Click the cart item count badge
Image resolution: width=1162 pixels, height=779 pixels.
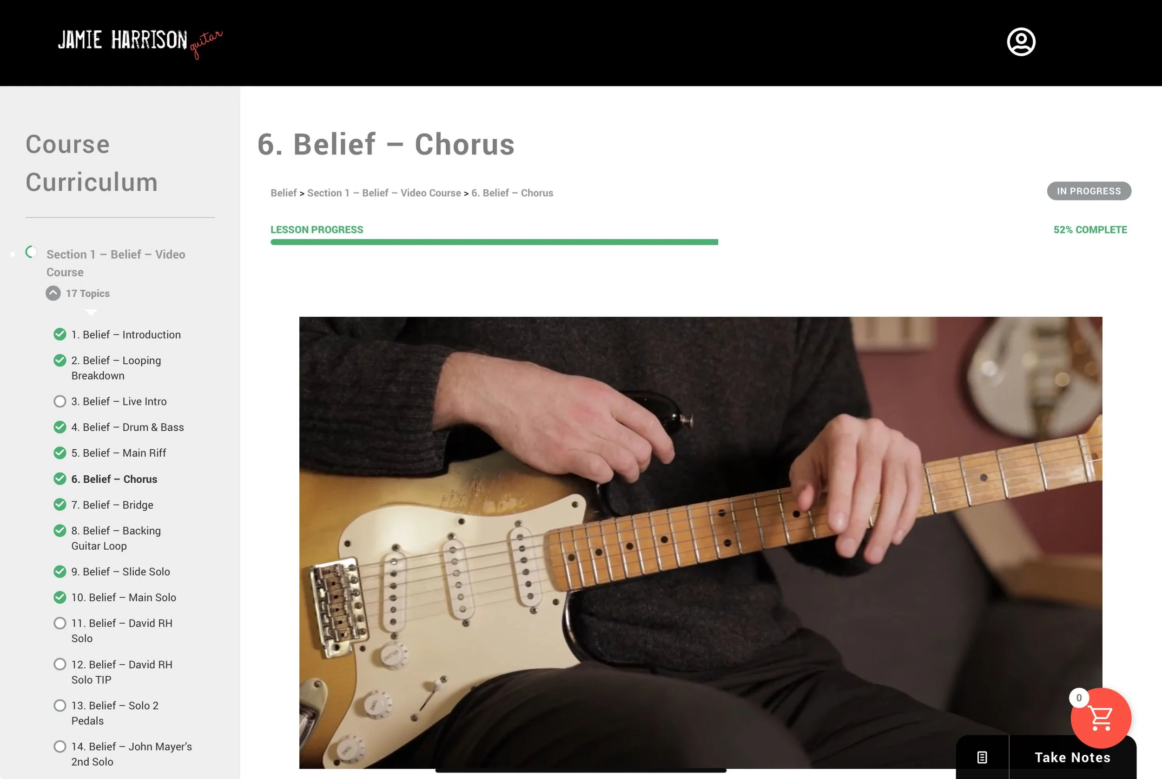coord(1079,698)
